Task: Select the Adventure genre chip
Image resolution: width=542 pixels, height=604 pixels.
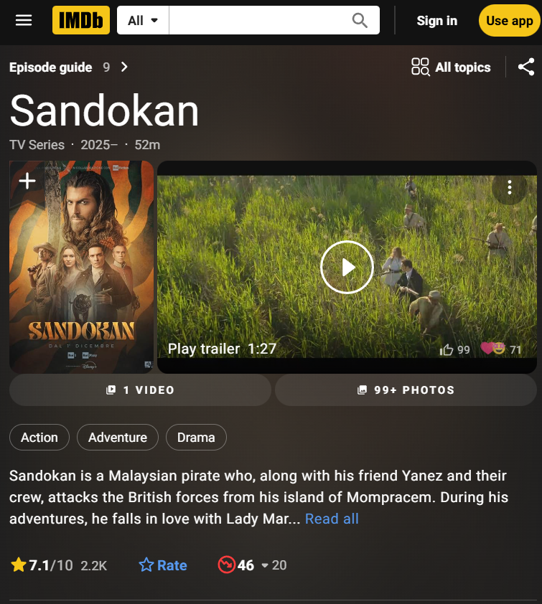Action: tap(118, 437)
